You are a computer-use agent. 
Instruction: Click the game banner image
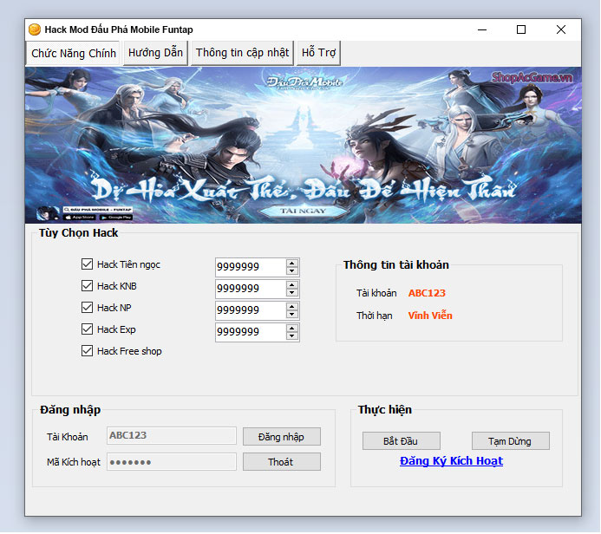303,145
